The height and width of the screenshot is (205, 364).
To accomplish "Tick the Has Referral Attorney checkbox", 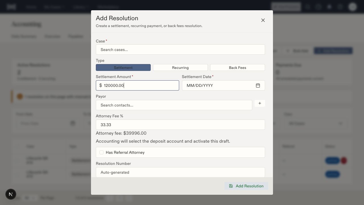I will tap(102, 152).
